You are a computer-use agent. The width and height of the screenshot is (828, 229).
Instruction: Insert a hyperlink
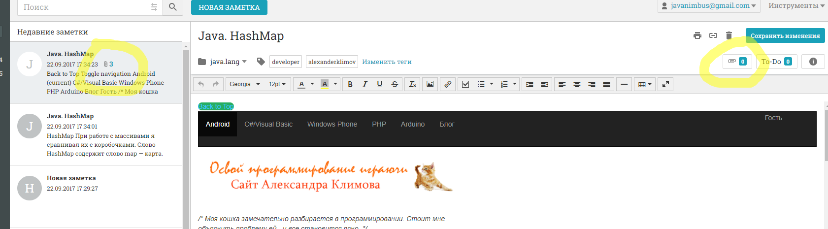pyautogui.click(x=448, y=84)
